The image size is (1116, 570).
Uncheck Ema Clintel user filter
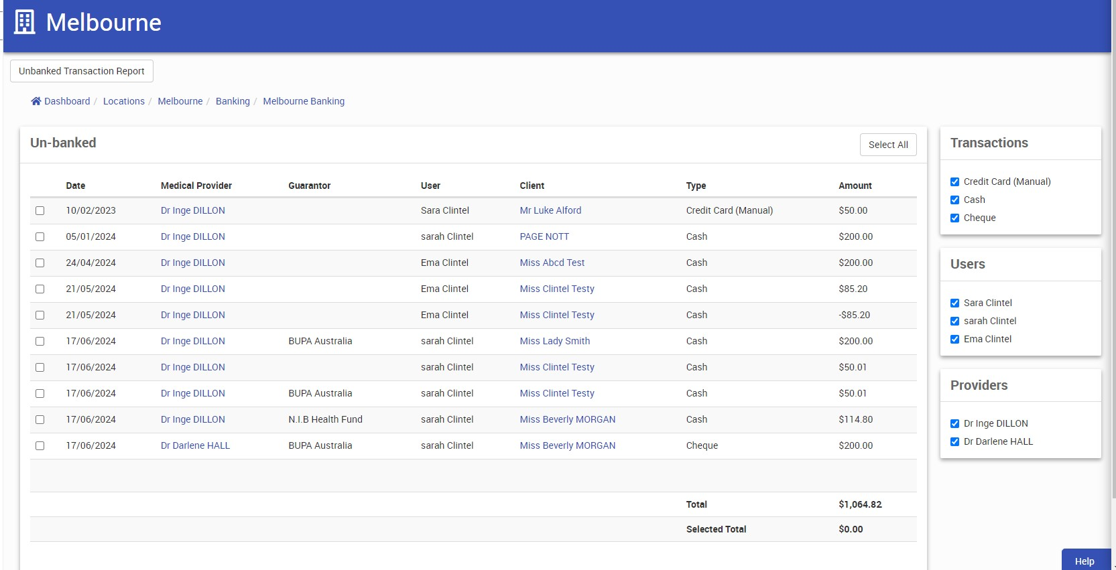point(955,339)
